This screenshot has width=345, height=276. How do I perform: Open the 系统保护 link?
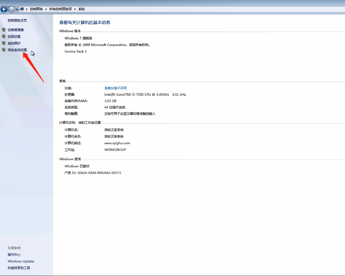tap(14, 43)
